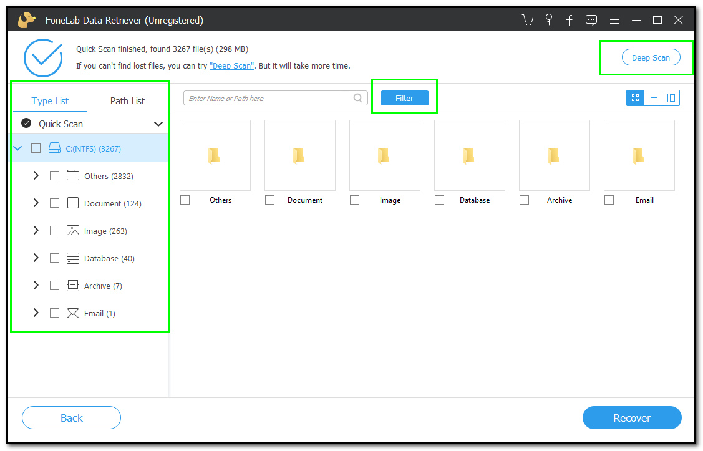Click the Image type icon in tree
The height and width of the screenshot is (451, 703).
pos(72,230)
